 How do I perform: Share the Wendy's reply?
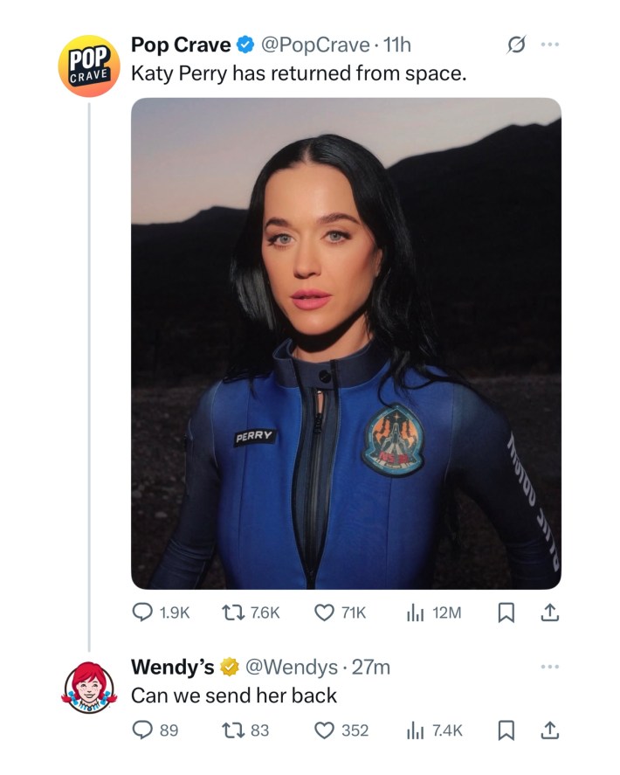(549, 730)
